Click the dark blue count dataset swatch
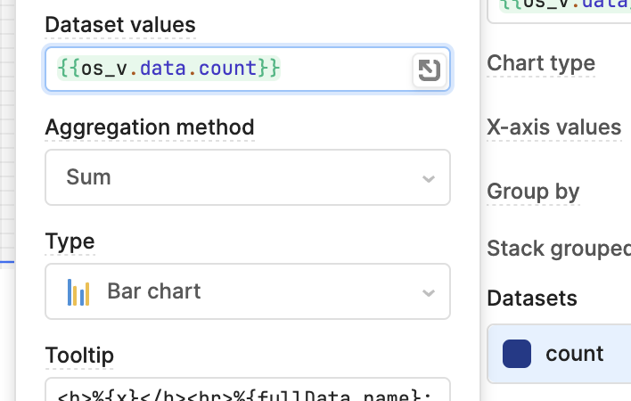Image resolution: width=631 pixels, height=401 pixels. pos(517,354)
